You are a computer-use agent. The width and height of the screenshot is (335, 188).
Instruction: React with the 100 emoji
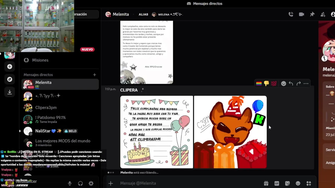[274, 84]
